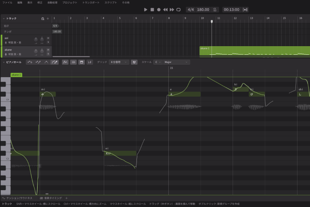The image size is (310, 207).
Task: Mute the aoi track
Action: point(48,38)
